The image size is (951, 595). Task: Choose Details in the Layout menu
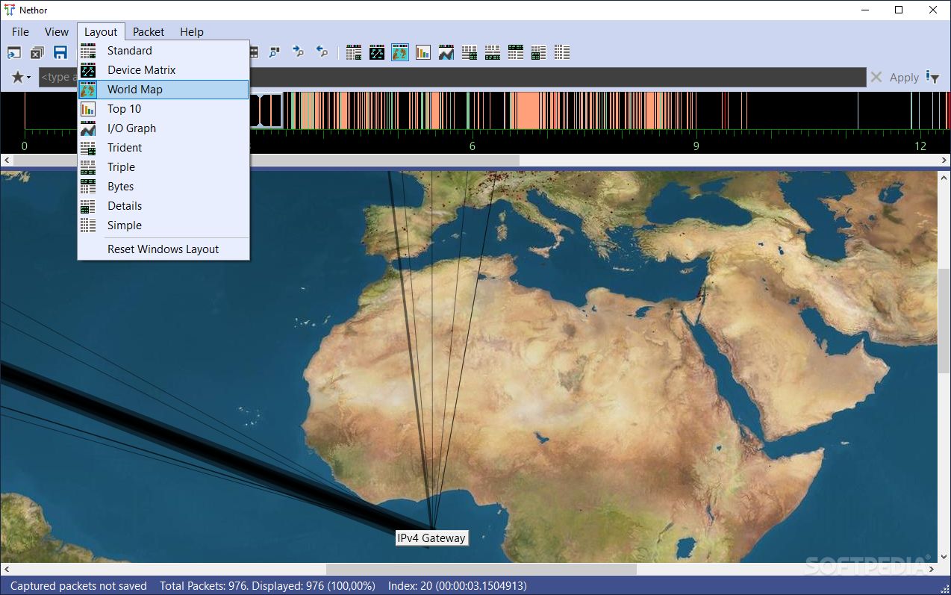point(163,206)
